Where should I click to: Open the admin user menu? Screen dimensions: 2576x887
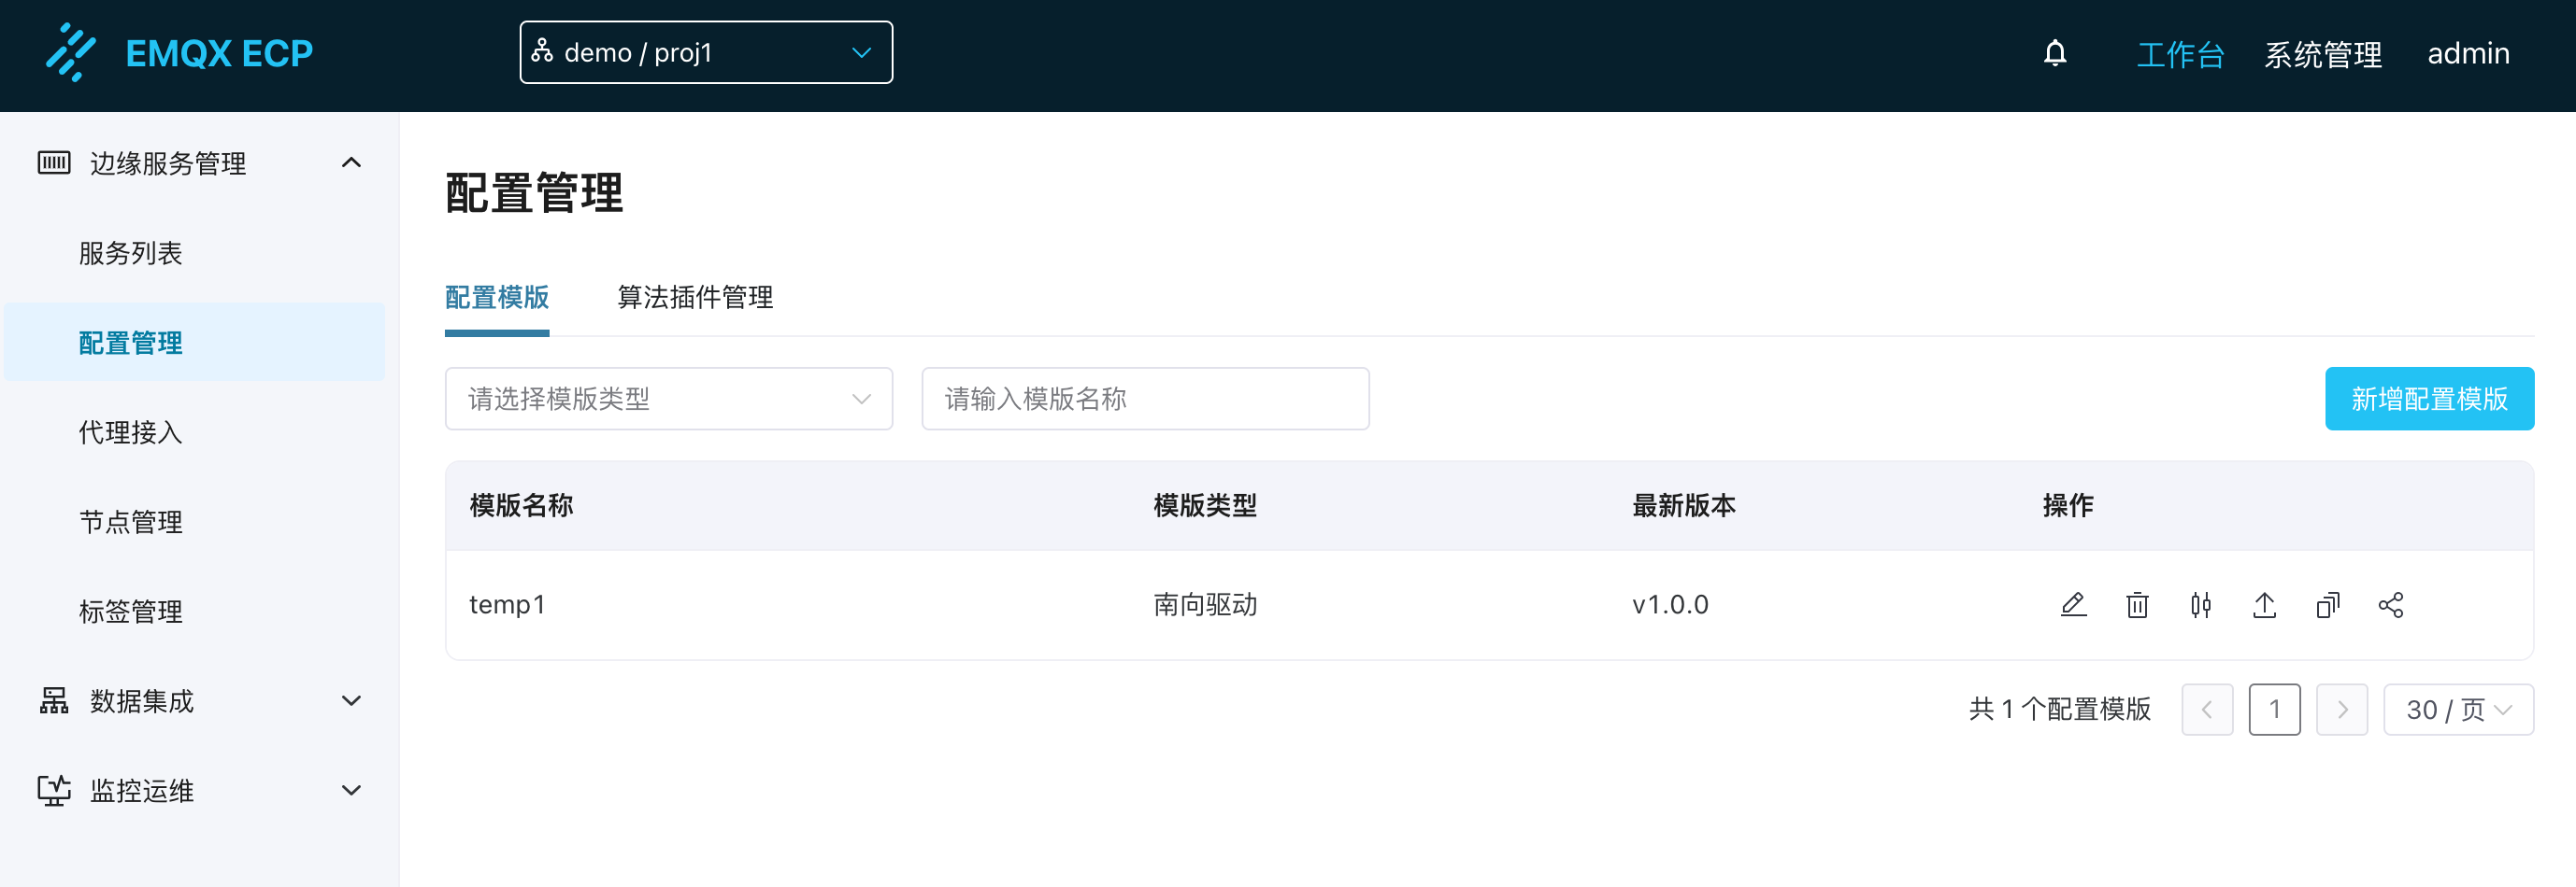(2468, 53)
